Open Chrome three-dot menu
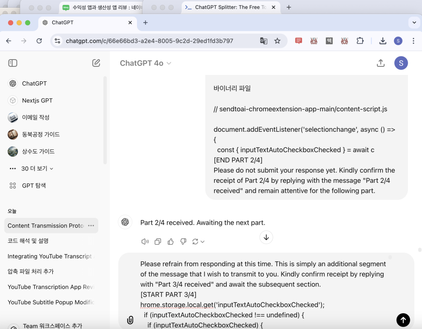The width and height of the screenshot is (422, 329). coord(413,41)
